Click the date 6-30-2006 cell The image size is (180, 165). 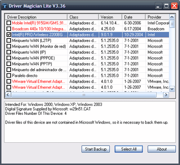tap(134, 23)
